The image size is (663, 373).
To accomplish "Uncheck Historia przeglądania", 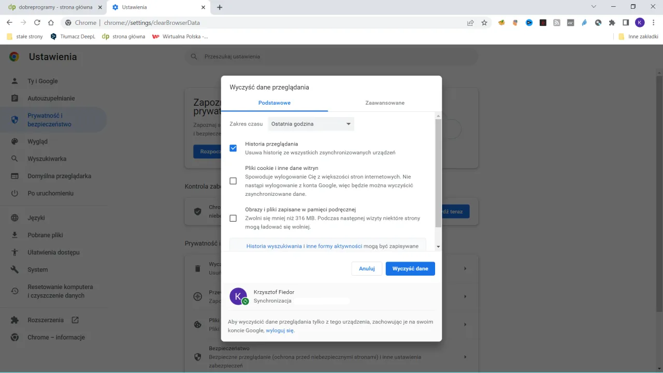I will [233, 148].
